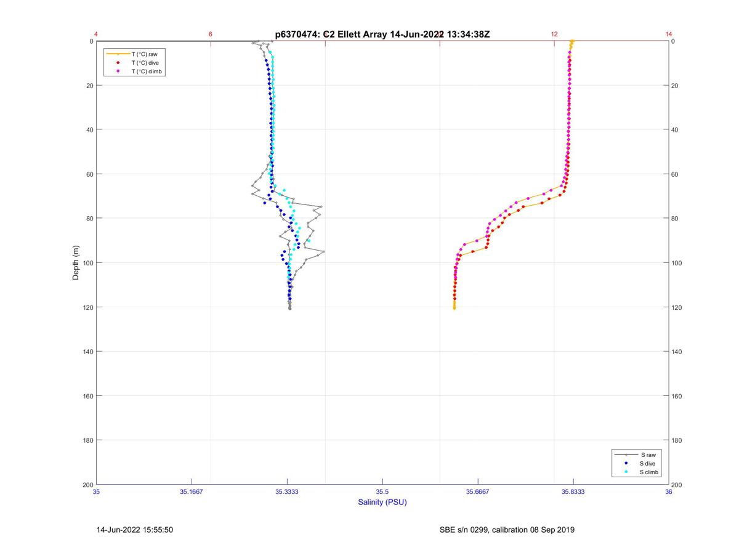Click the cyan dot marker beside S climb
This screenshot has height=545, width=739.
626,472
